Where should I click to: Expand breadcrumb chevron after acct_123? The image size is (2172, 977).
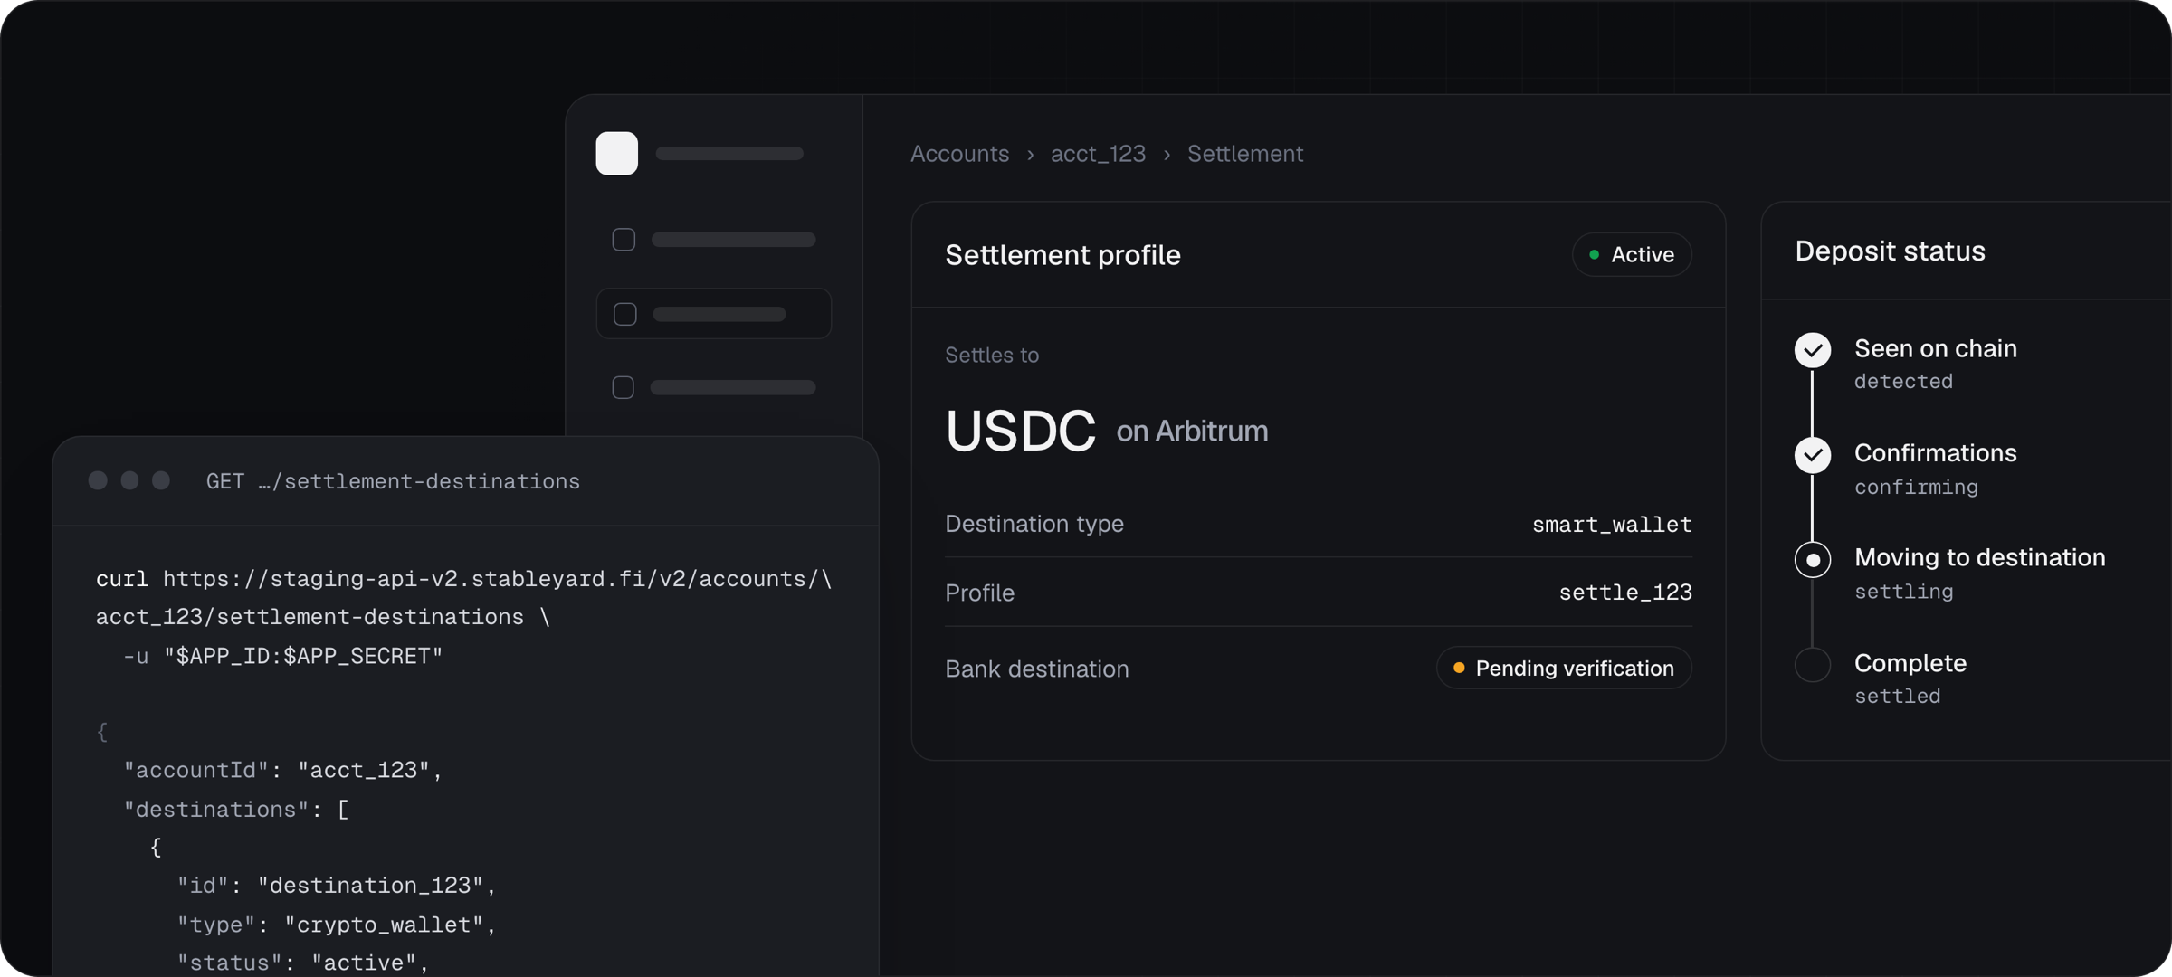coord(1167,155)
